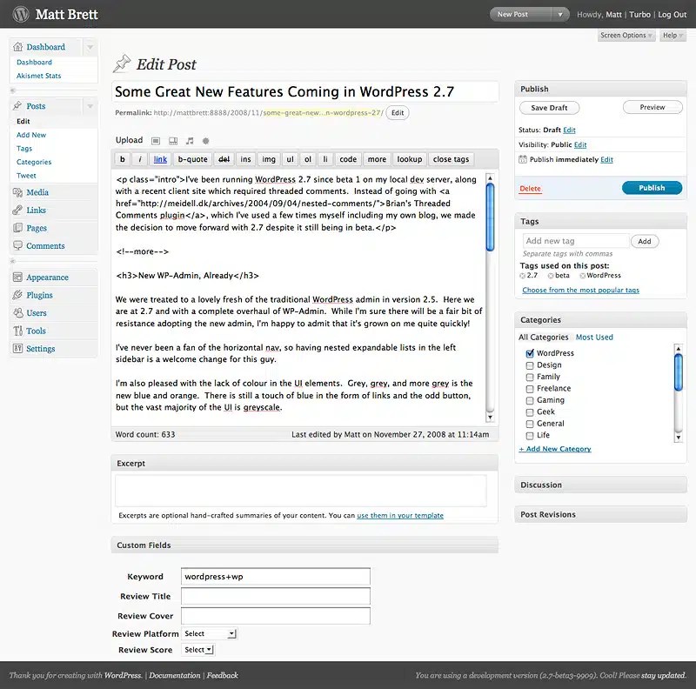This screenshot has width=696, height=689.
Task: Open the New Post dropdown arrow
Action: click(x=560, y=14)
